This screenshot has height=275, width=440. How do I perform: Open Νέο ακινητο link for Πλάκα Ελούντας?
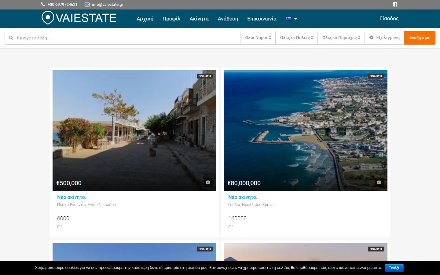pos(71,197)
